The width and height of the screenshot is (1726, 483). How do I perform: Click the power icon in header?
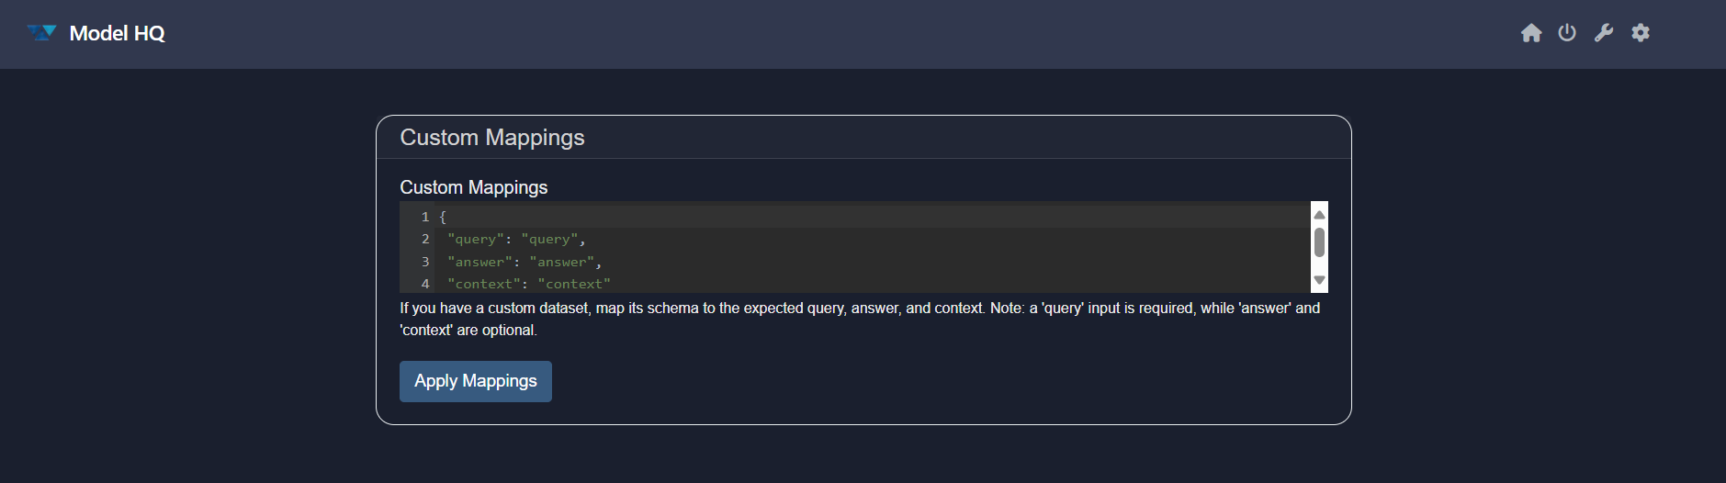pos(1567,33)
